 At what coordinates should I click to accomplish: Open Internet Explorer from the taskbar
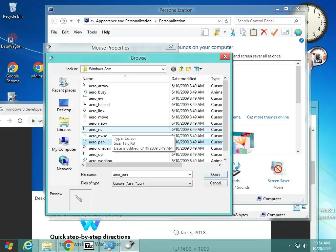tap(28, 245)
